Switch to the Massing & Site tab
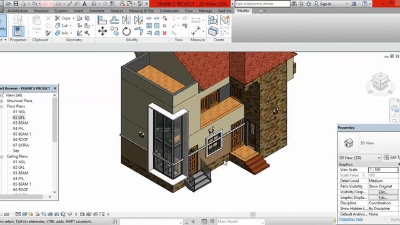The image size is (400, 225). click(141, 11)
